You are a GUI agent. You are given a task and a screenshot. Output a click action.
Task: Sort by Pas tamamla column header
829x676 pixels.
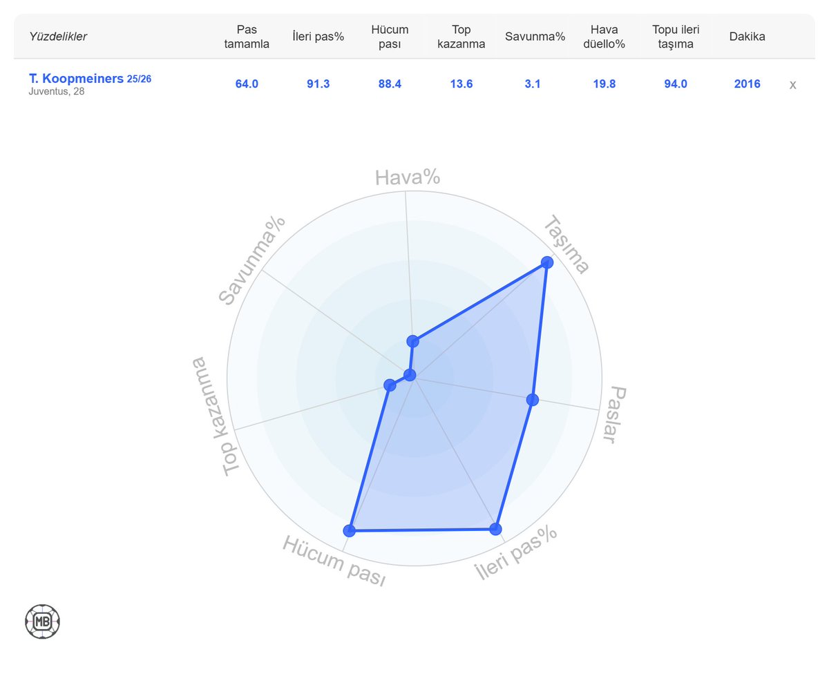[247, 37]
